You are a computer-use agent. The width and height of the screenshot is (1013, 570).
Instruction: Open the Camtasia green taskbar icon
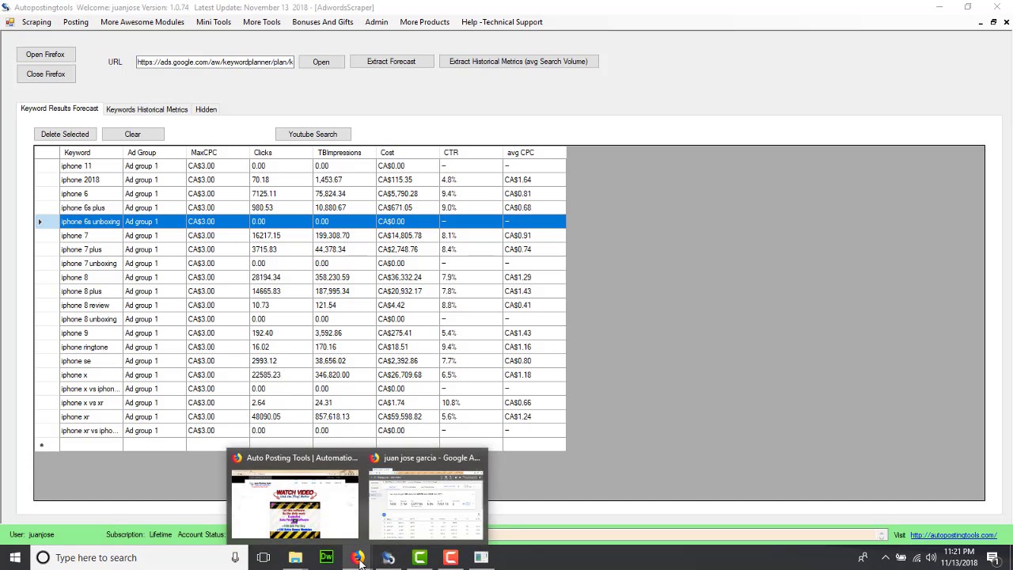[419, 557]
